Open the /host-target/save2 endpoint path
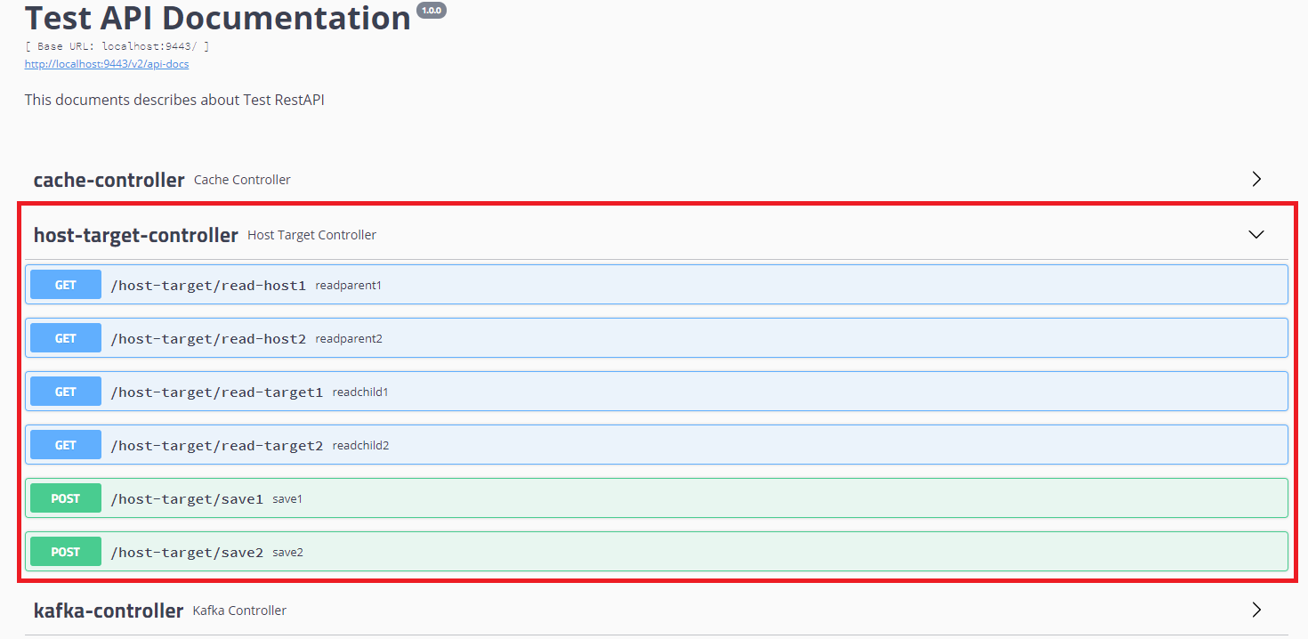Viewport: 1308px width, 639px height. tap(187, 553)
